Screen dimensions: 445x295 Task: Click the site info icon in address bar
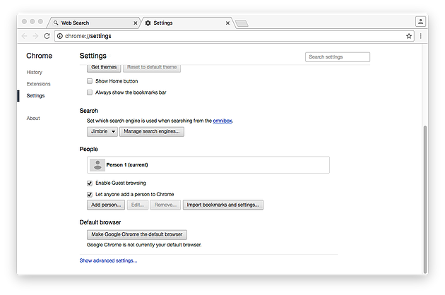pyautogui.click(x=60, y=36)
